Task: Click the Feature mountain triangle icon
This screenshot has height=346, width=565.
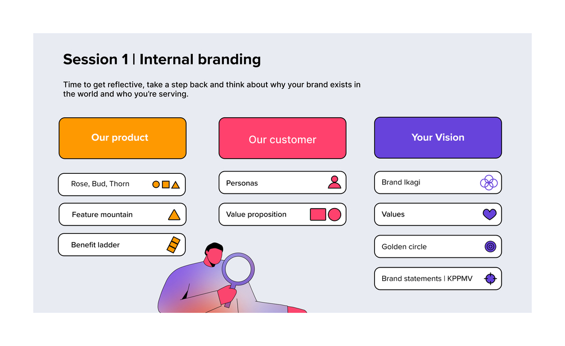Action: click(174, 215)
